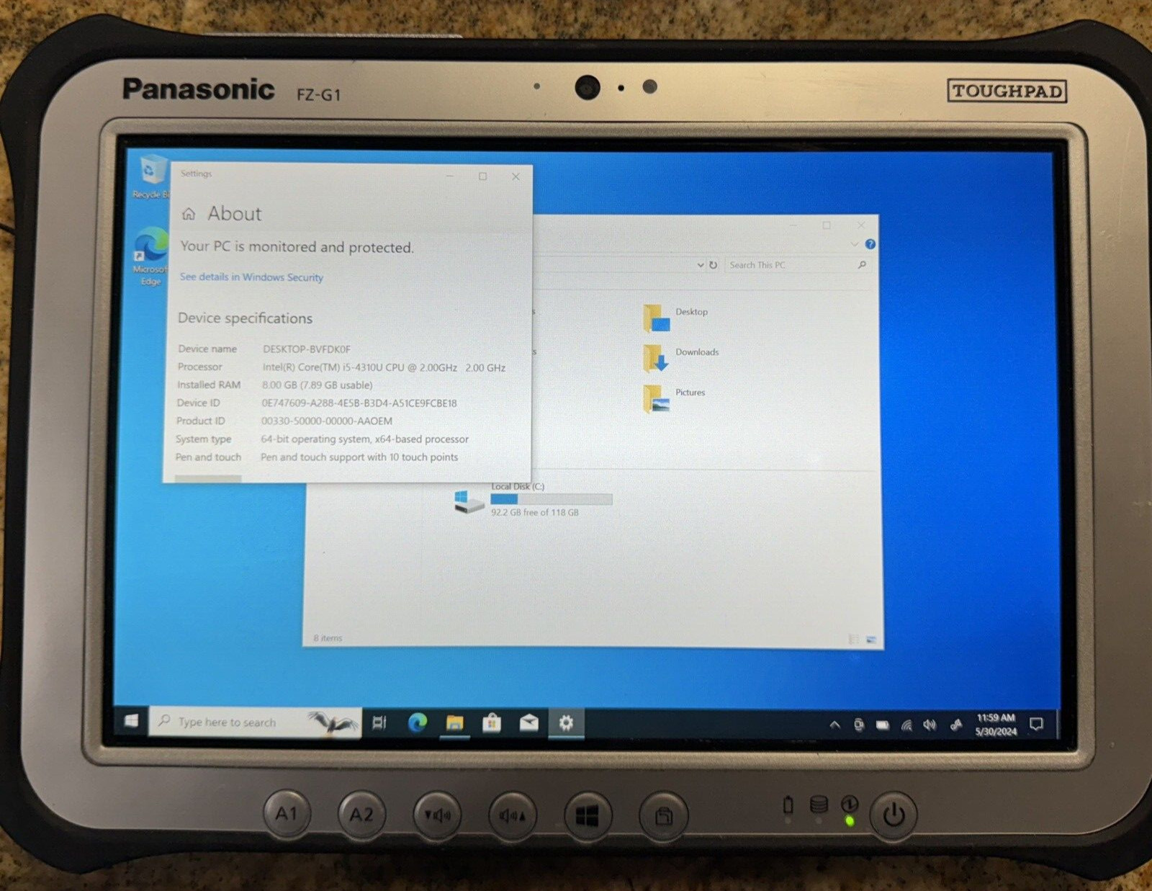Viewport: 1152px width, 891px height.
Task: Switch File Explorer to large icons view
Action: click(870, 639)
